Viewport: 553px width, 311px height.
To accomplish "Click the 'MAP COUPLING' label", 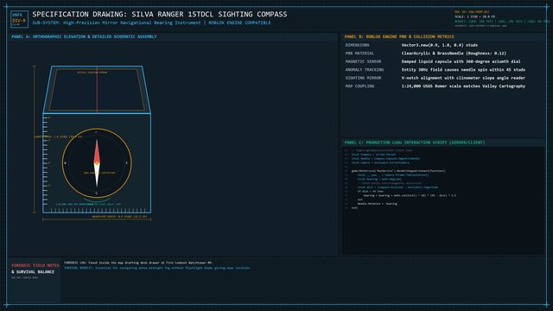I will point(359,86).
